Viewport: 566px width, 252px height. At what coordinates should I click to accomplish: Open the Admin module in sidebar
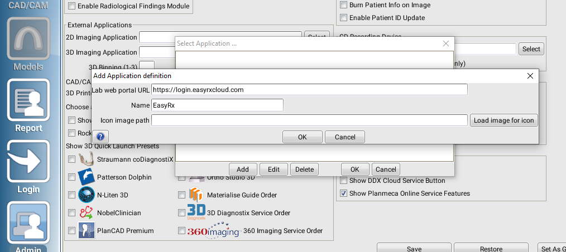[28, 223]
